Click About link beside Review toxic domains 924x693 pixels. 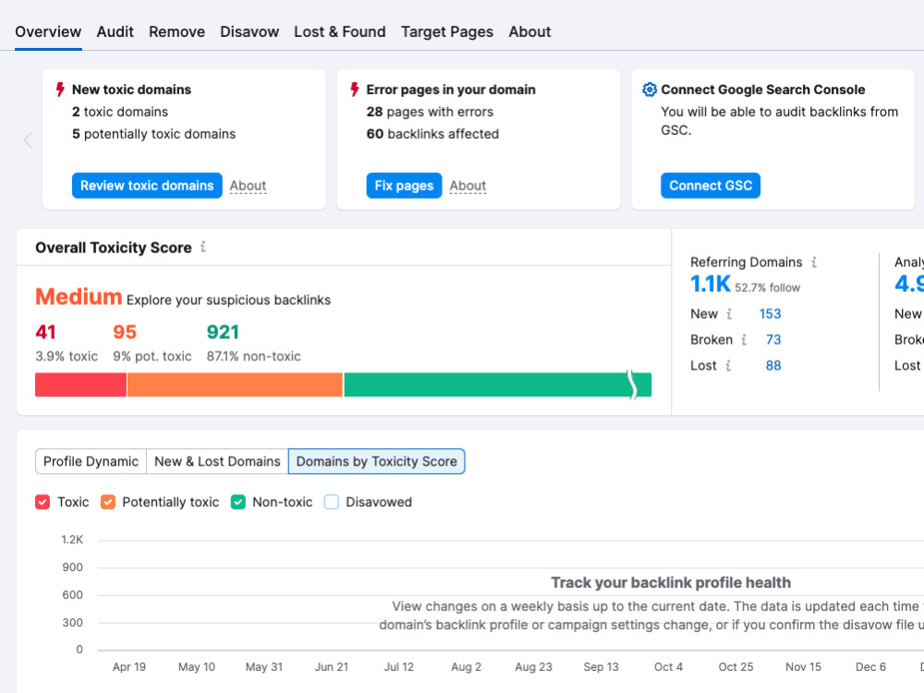[x=248, y=186]
